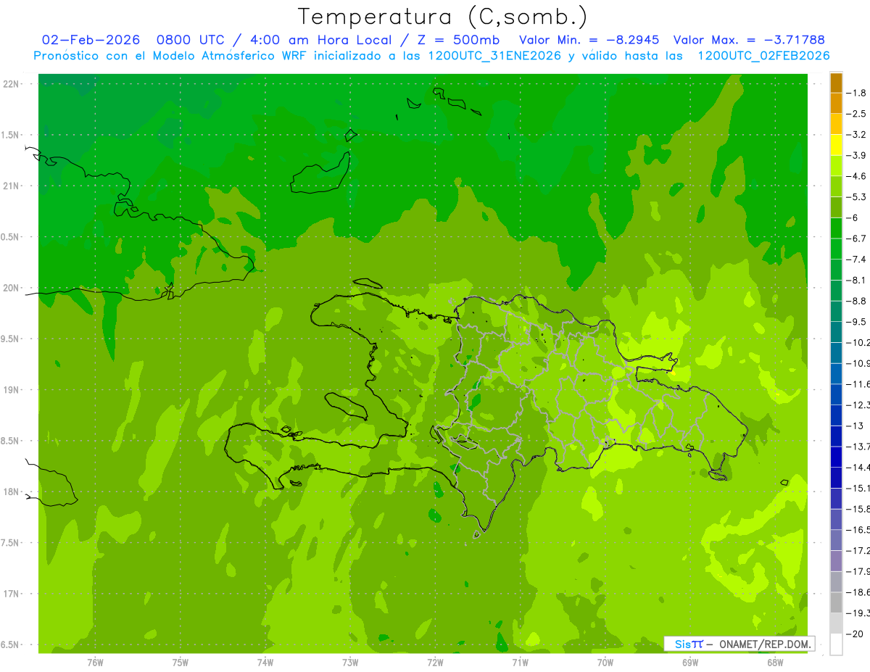Select the date text "02-Feb-2026"
This screenshot has width=870, height=672.
91,40
